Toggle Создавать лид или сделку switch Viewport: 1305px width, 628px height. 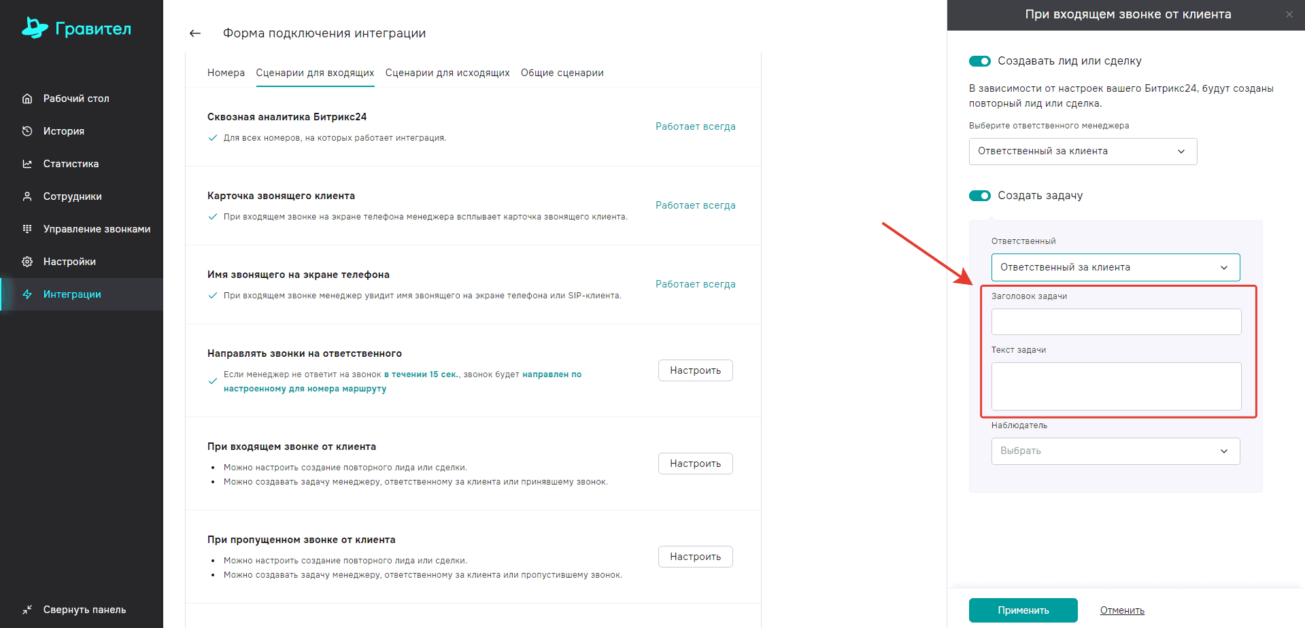[980, 61]
